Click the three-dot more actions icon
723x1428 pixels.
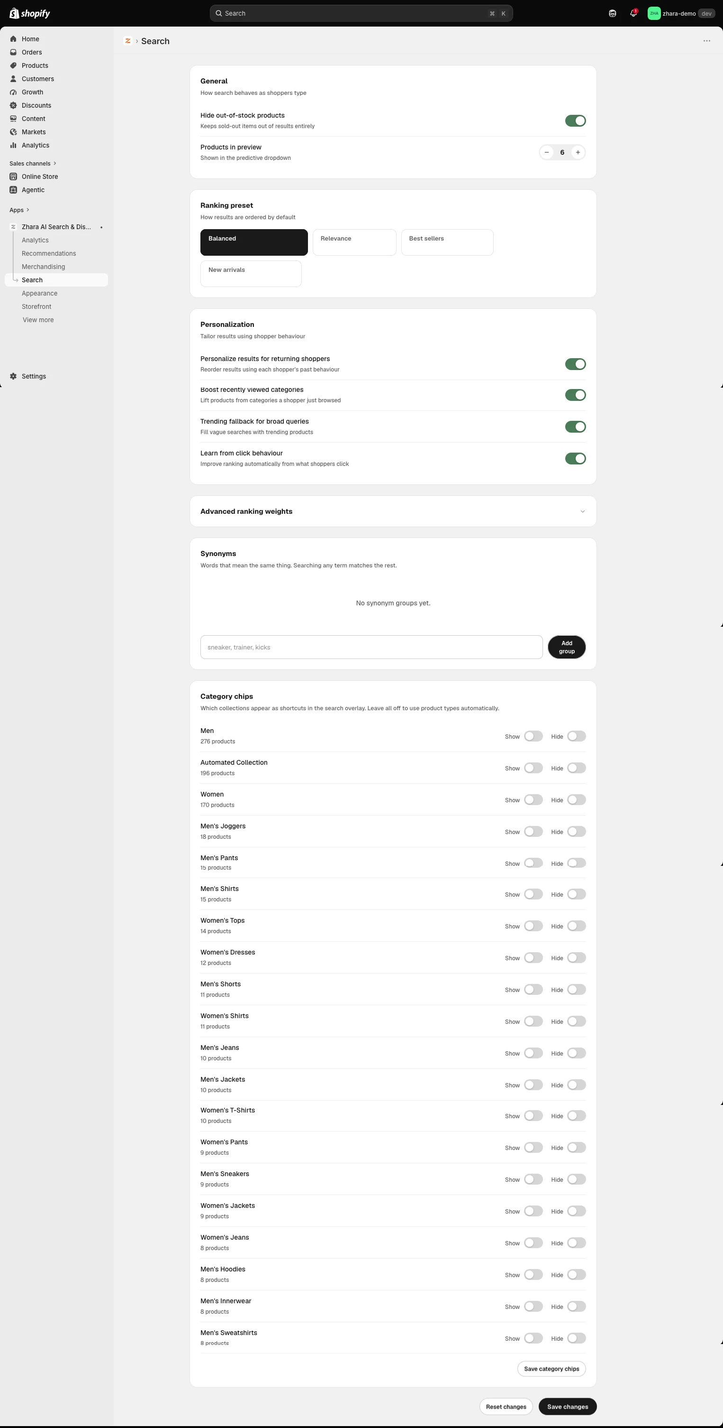pyautogui.click(x=706, y=41)
